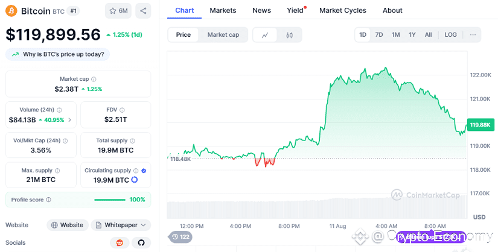Click the $84.13B volume value

pos(22,120)
